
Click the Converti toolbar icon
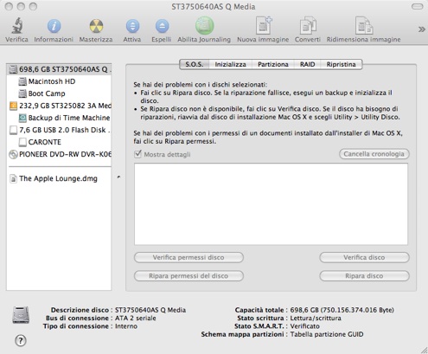click(308, 26)
